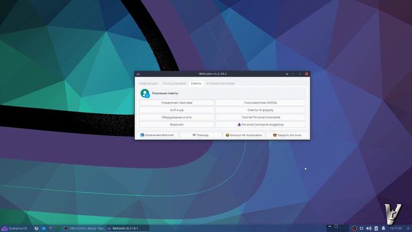Click the Пользователям NVIDIA button
The image size is (412, 232).
[x=260, y=102]
